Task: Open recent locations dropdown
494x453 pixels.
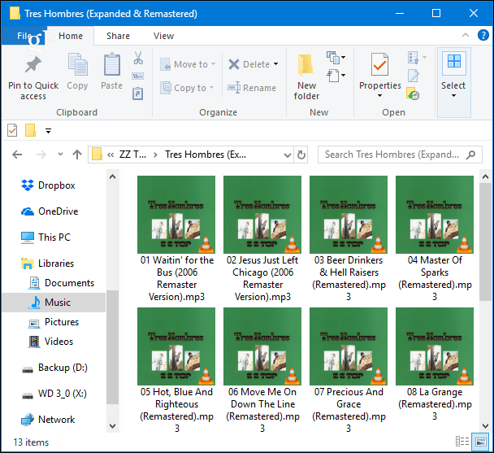Action: [60, 155]
